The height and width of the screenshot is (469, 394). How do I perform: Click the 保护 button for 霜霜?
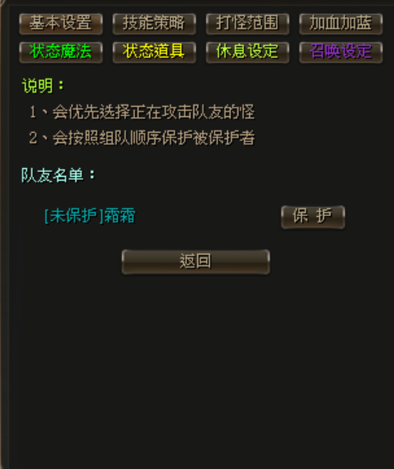[313, 217]
